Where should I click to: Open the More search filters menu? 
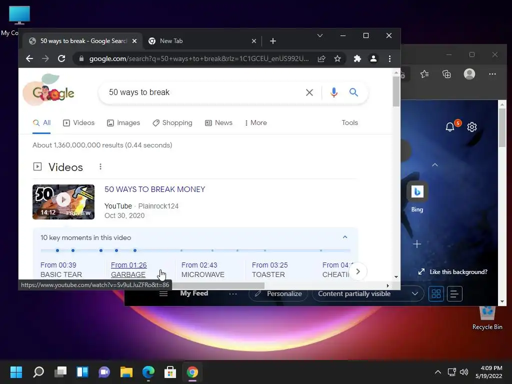255,123
